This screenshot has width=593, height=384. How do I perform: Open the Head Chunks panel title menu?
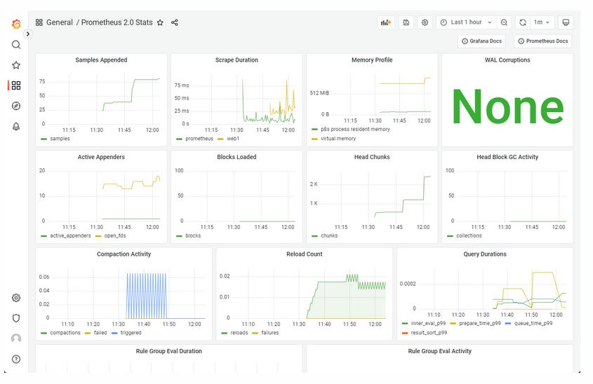pyautogui.click(x=372, y=157)
